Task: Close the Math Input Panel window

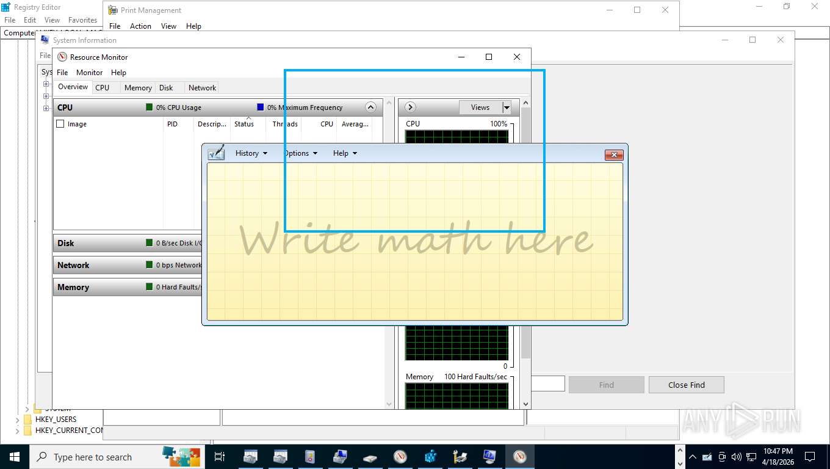Action: (x=614, y=155)
